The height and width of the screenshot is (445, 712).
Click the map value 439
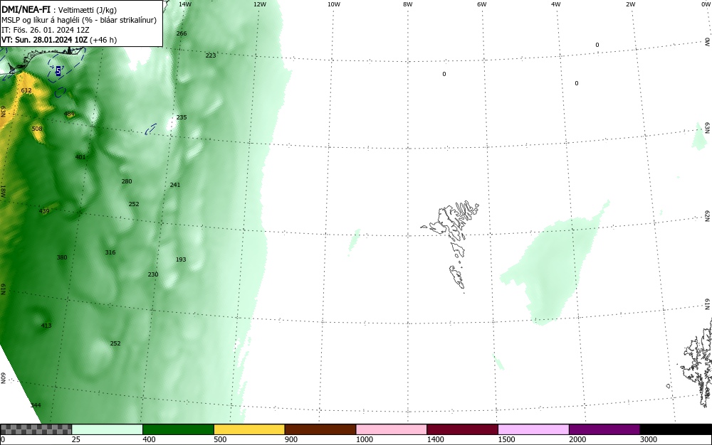pyautogui.click(x=44, y=211)
